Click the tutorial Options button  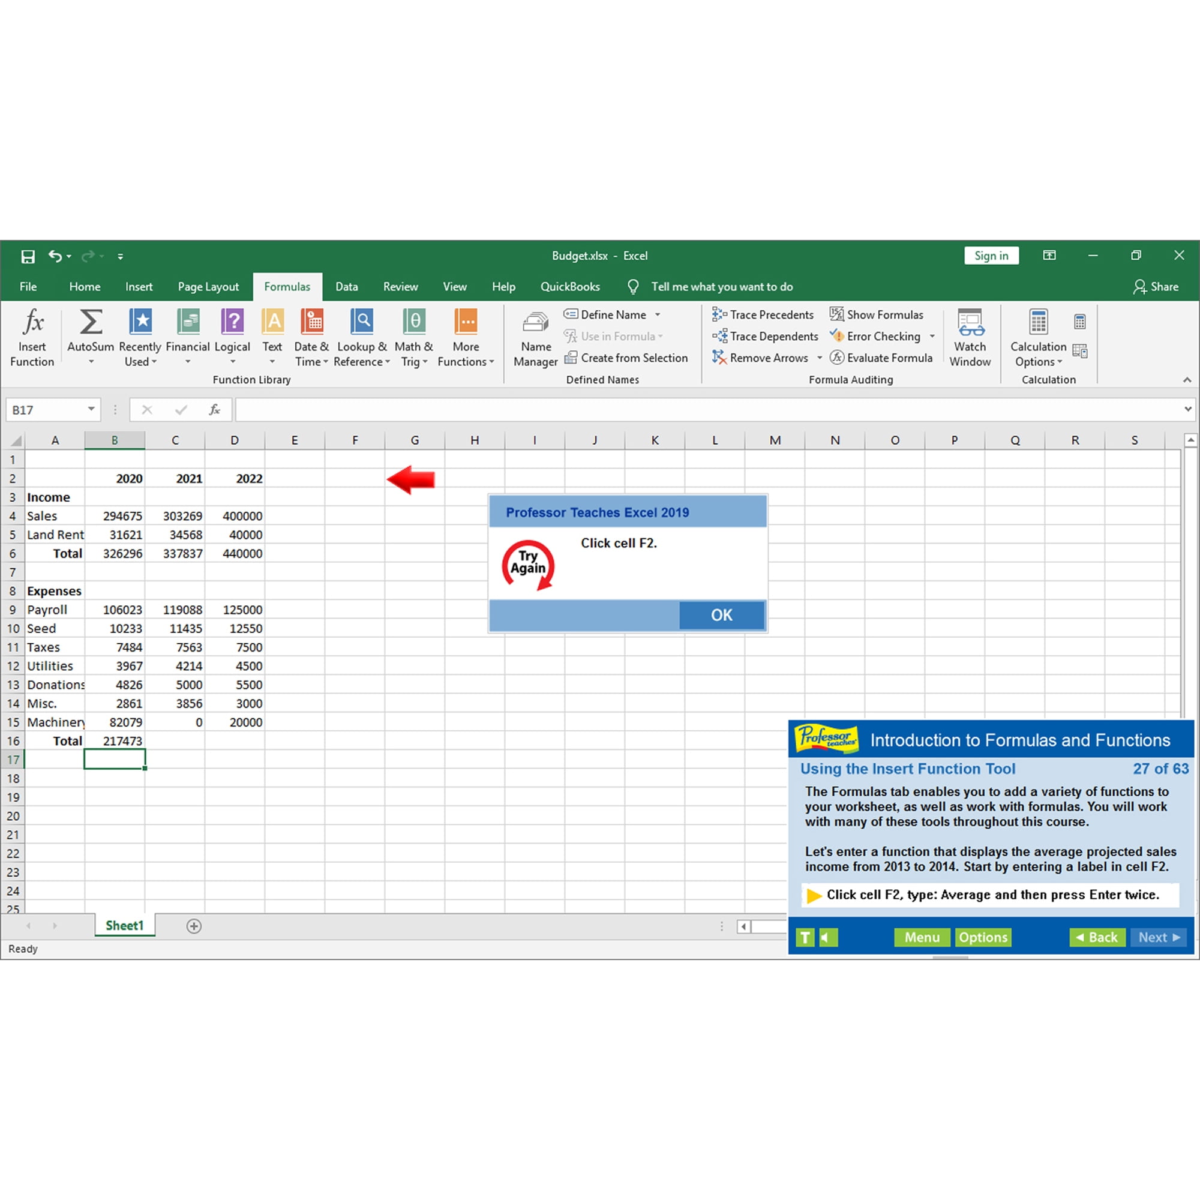(983, 937)
